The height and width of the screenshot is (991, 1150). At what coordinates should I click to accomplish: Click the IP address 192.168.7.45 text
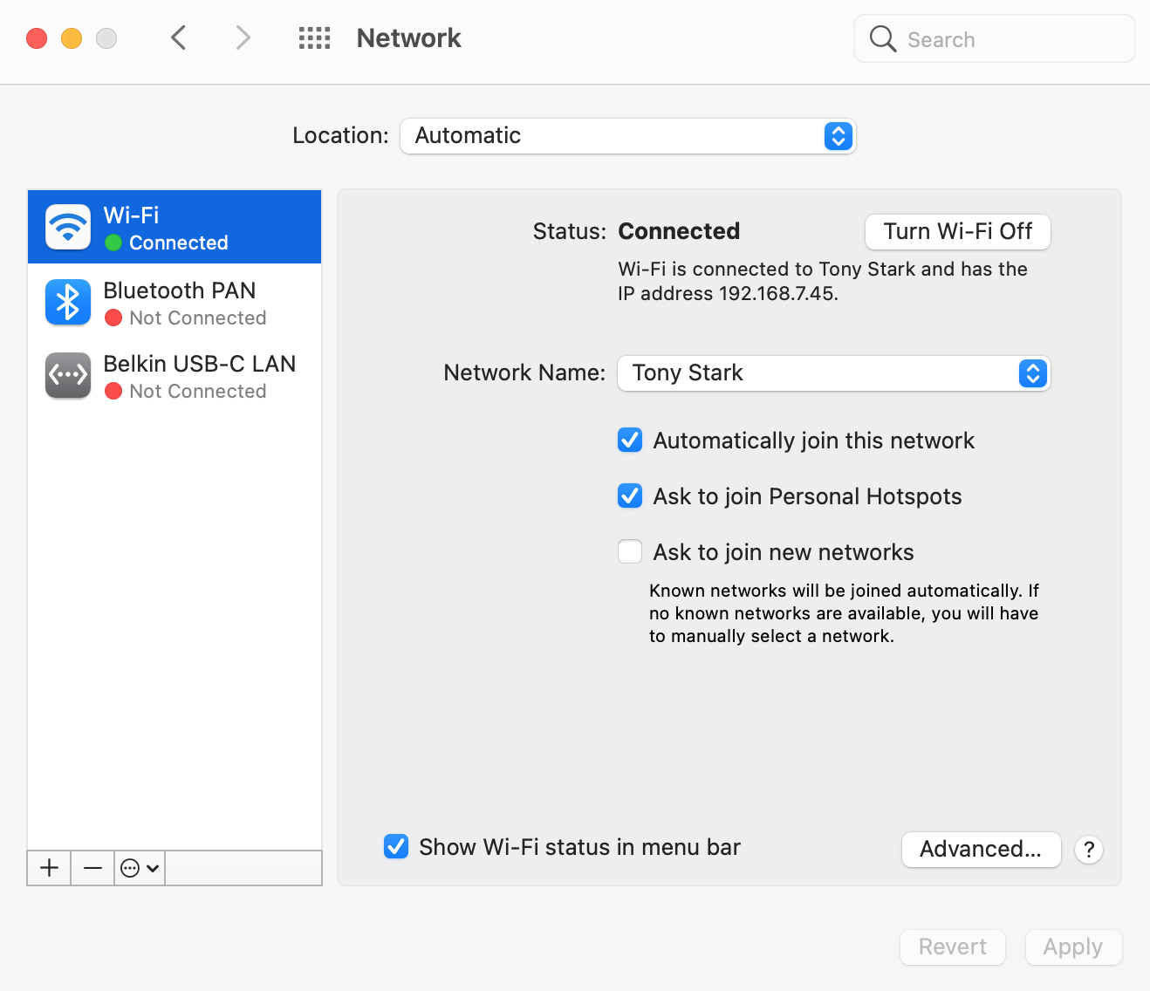[x=728, y=294]
